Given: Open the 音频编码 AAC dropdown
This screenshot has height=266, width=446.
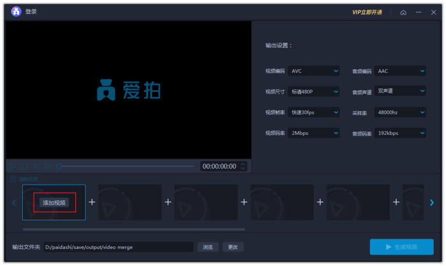Looking at the screenshot, I should click(x=400, y=71).
